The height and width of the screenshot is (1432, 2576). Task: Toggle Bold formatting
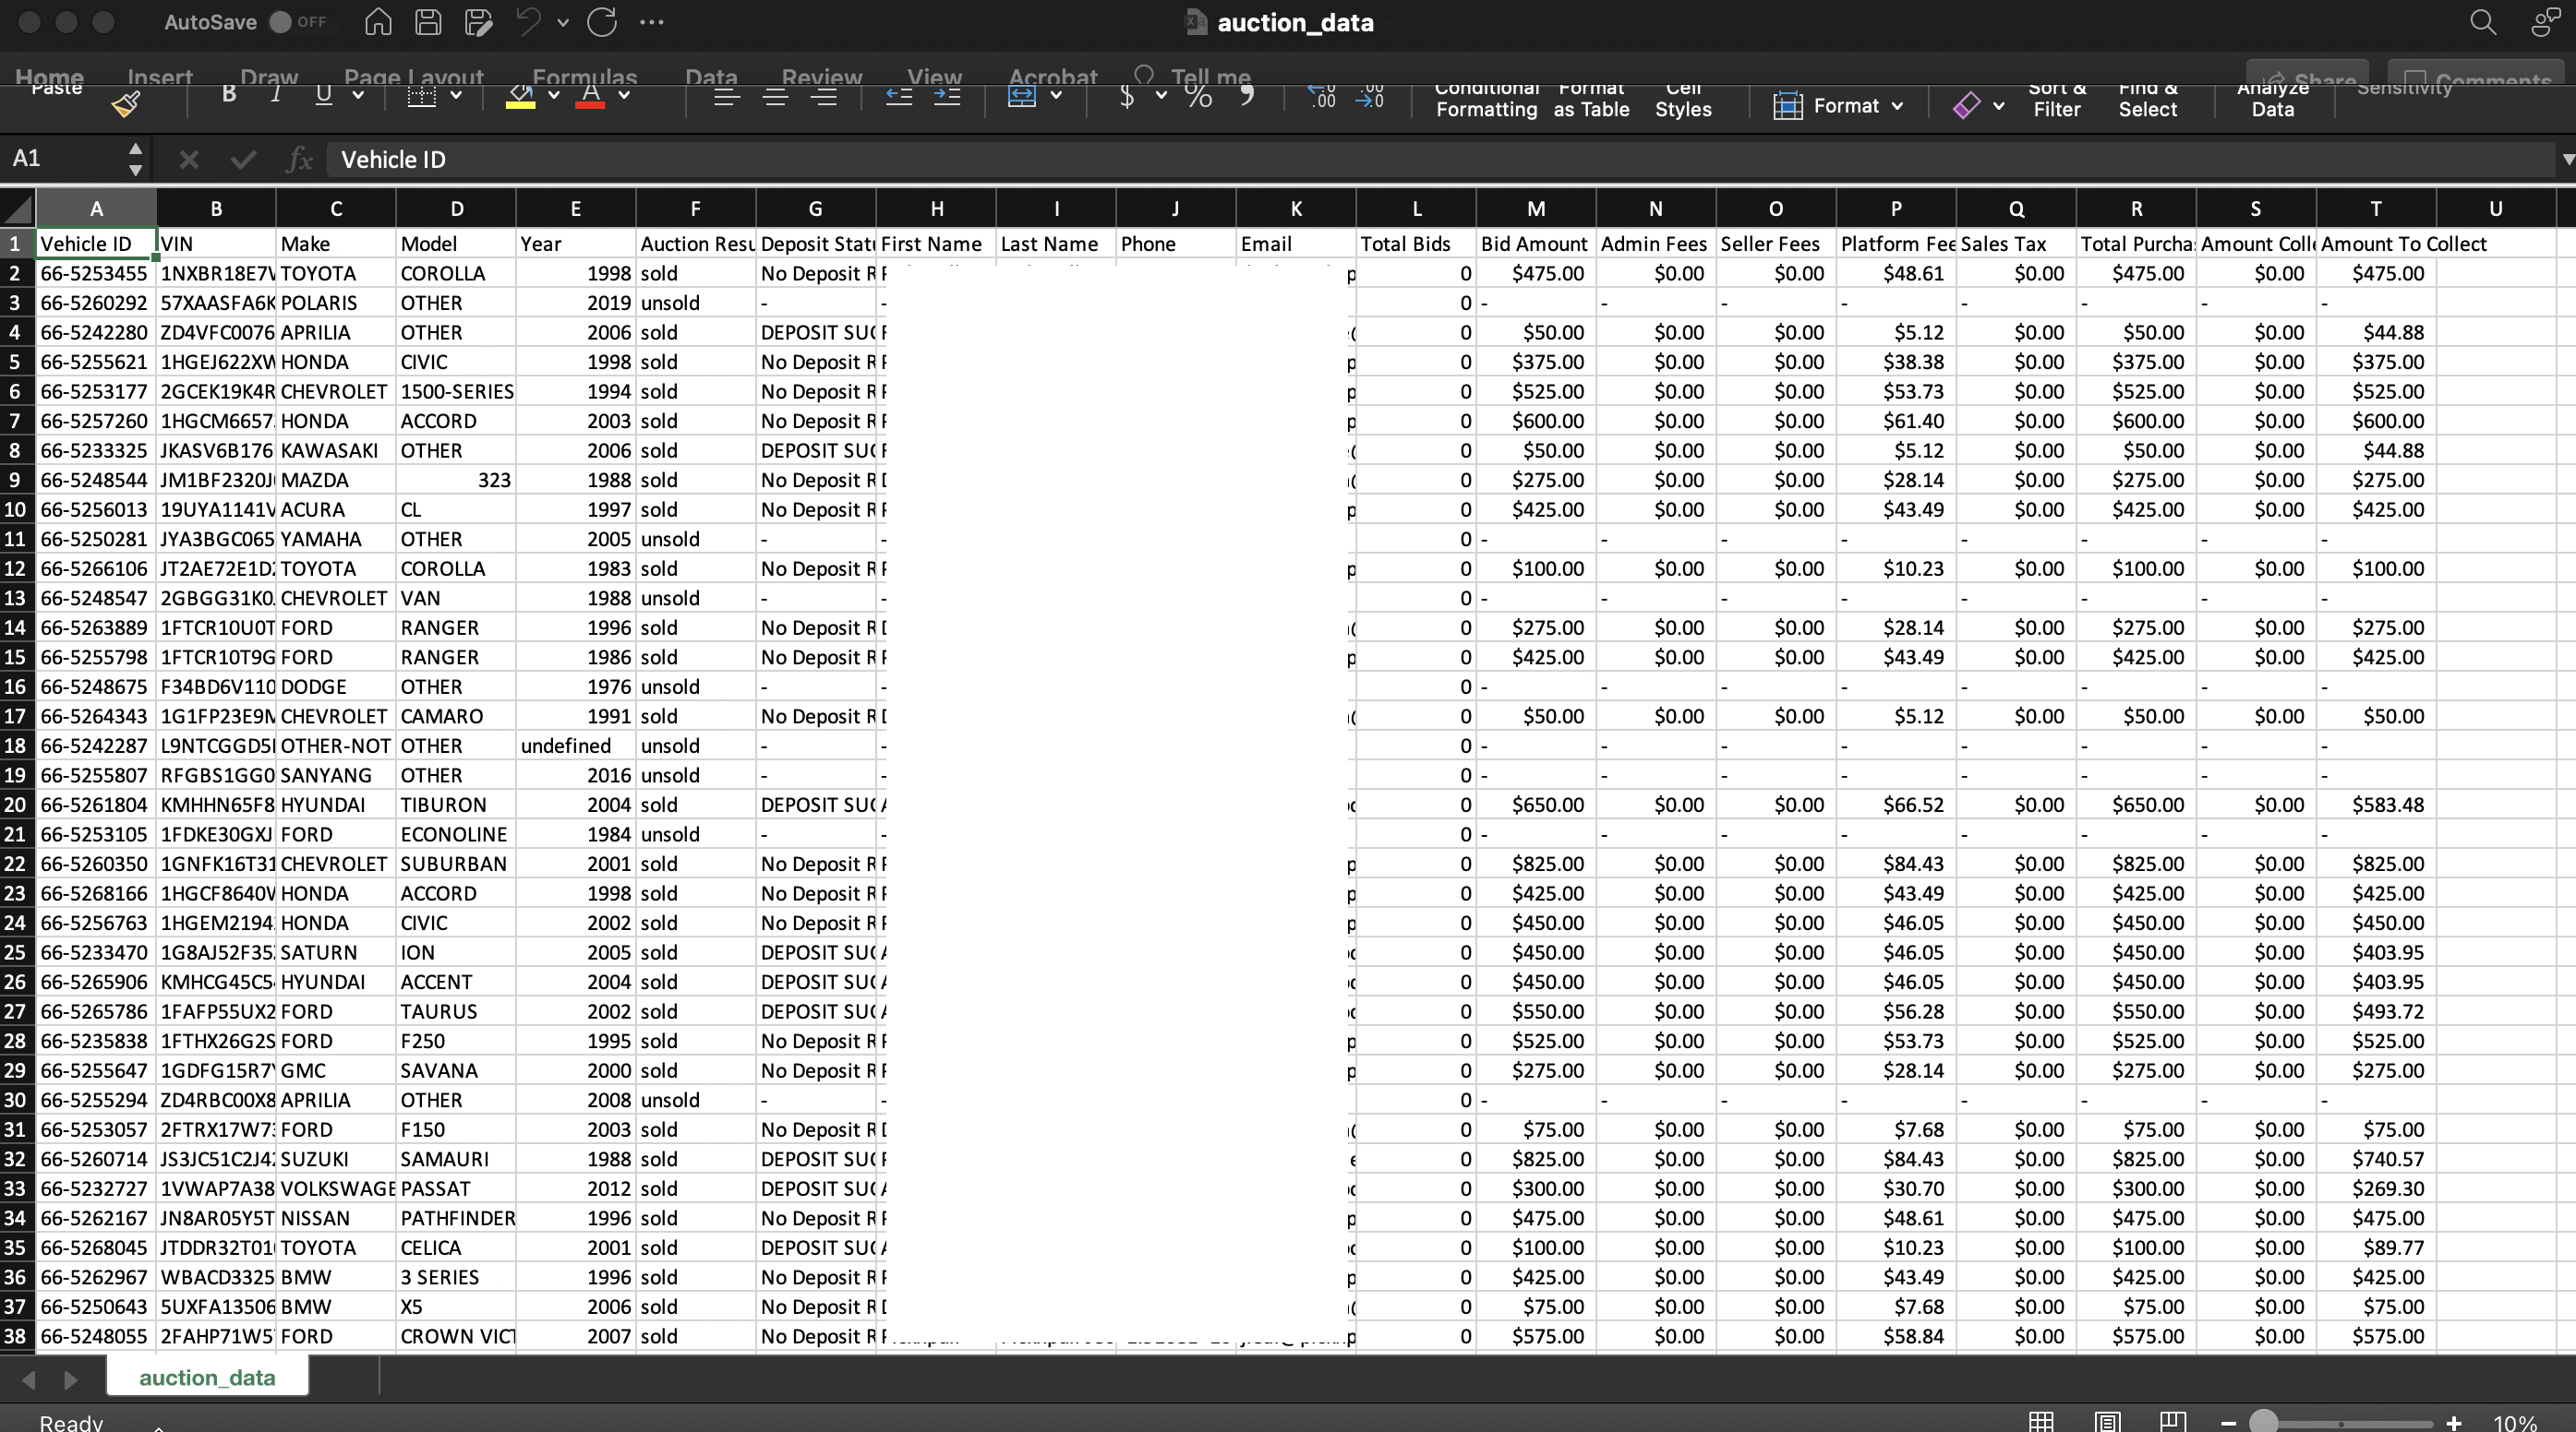click(229, 96)
